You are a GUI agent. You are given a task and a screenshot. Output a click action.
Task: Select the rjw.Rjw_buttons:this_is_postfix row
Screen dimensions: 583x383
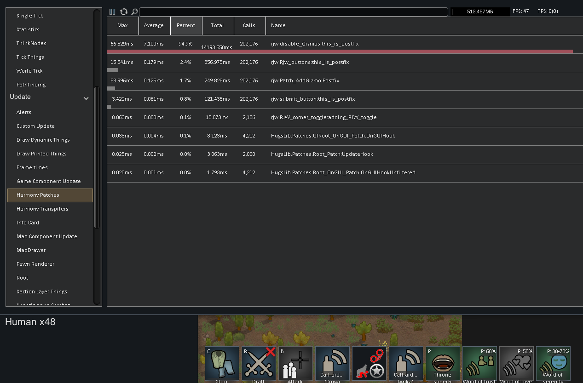click(345, 63)
